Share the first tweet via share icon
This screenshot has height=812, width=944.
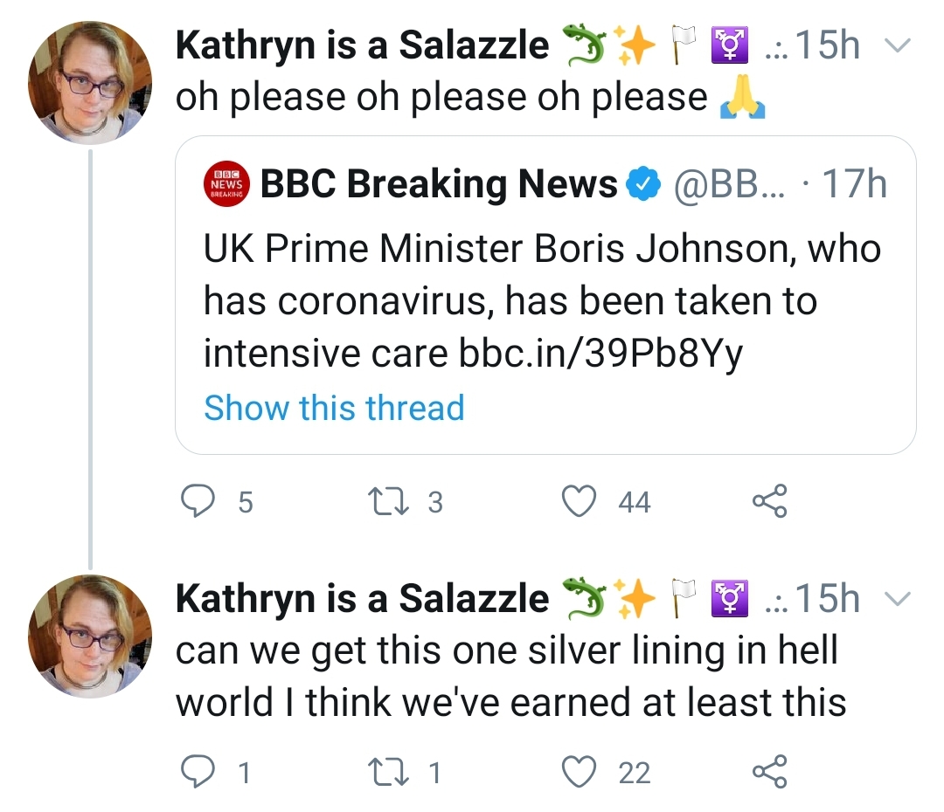point(769,501)
